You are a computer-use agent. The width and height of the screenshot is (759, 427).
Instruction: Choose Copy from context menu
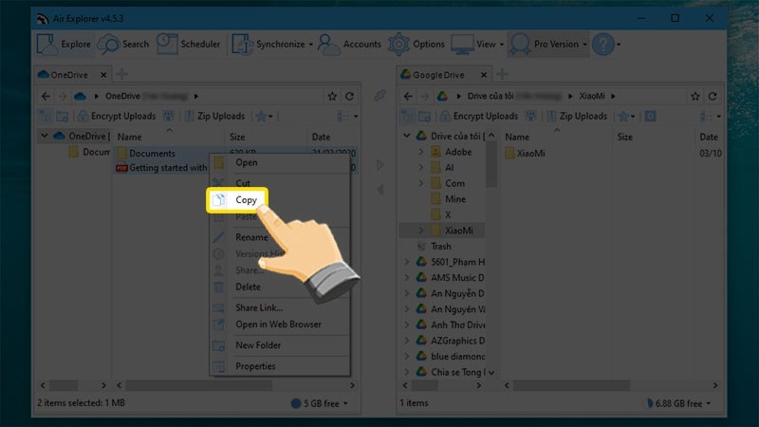point(237,199)
